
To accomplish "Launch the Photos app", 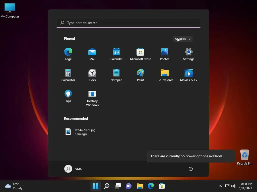I will coord(165,54).
